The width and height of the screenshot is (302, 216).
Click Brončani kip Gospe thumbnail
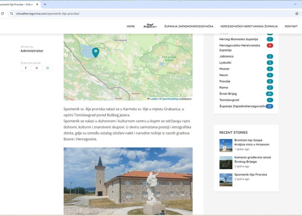(x=226, y=145)
